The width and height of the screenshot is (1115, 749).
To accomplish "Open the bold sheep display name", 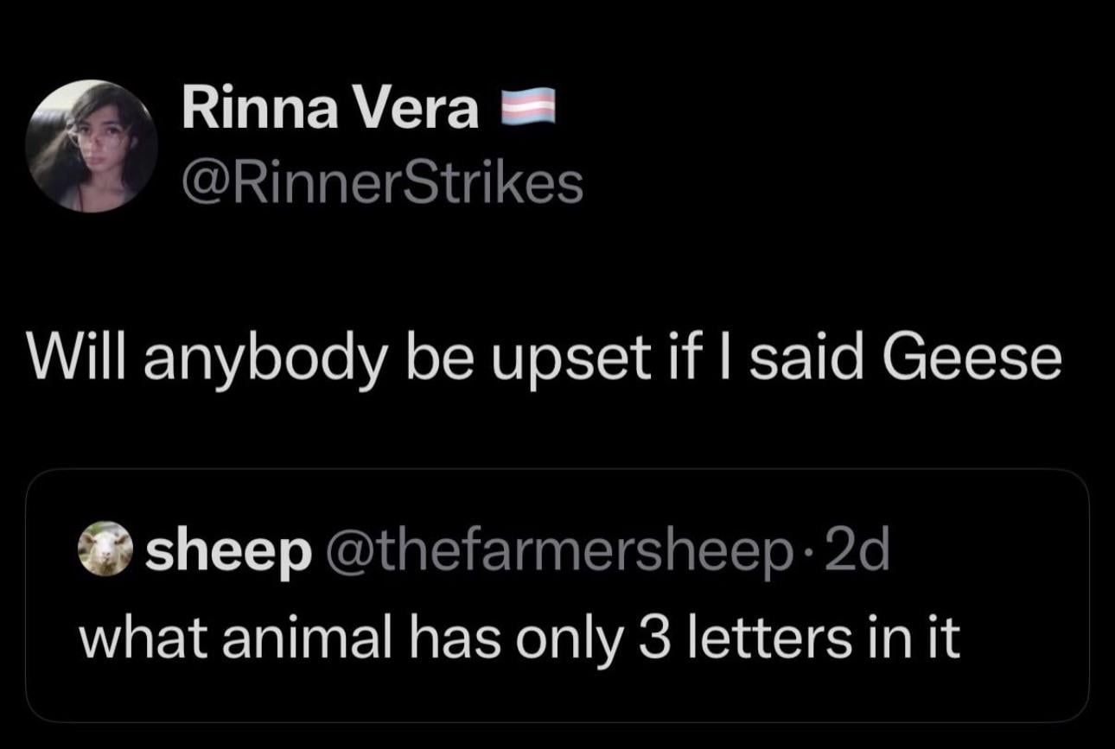I will 229,553.
